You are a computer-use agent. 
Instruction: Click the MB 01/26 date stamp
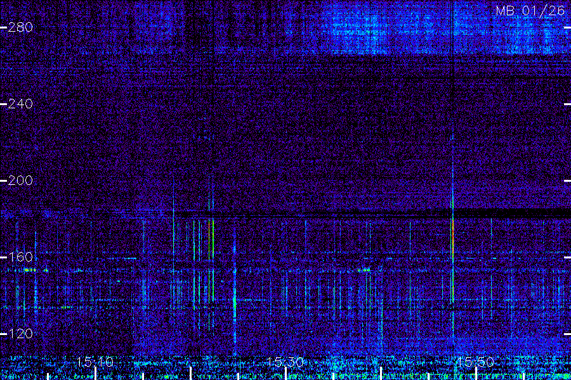point(530,11)
